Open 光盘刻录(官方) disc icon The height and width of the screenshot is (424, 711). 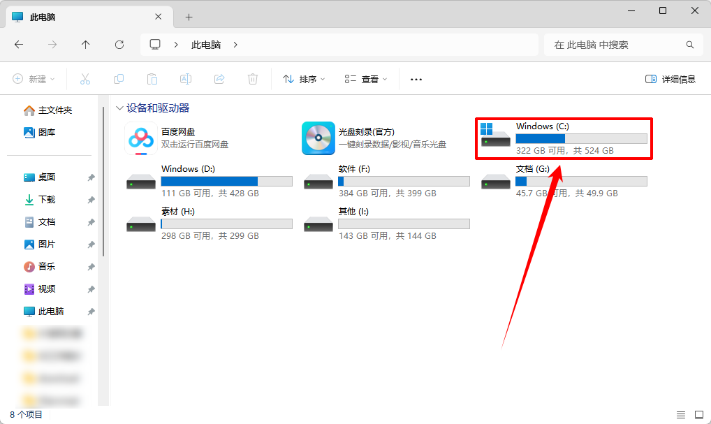coord(318,138)
